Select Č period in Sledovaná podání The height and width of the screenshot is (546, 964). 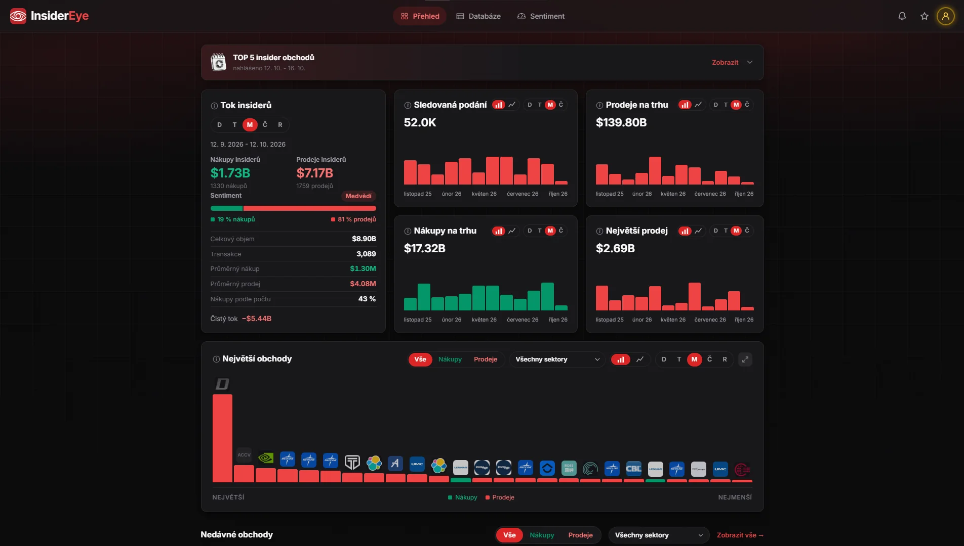(x=561, y=105)
